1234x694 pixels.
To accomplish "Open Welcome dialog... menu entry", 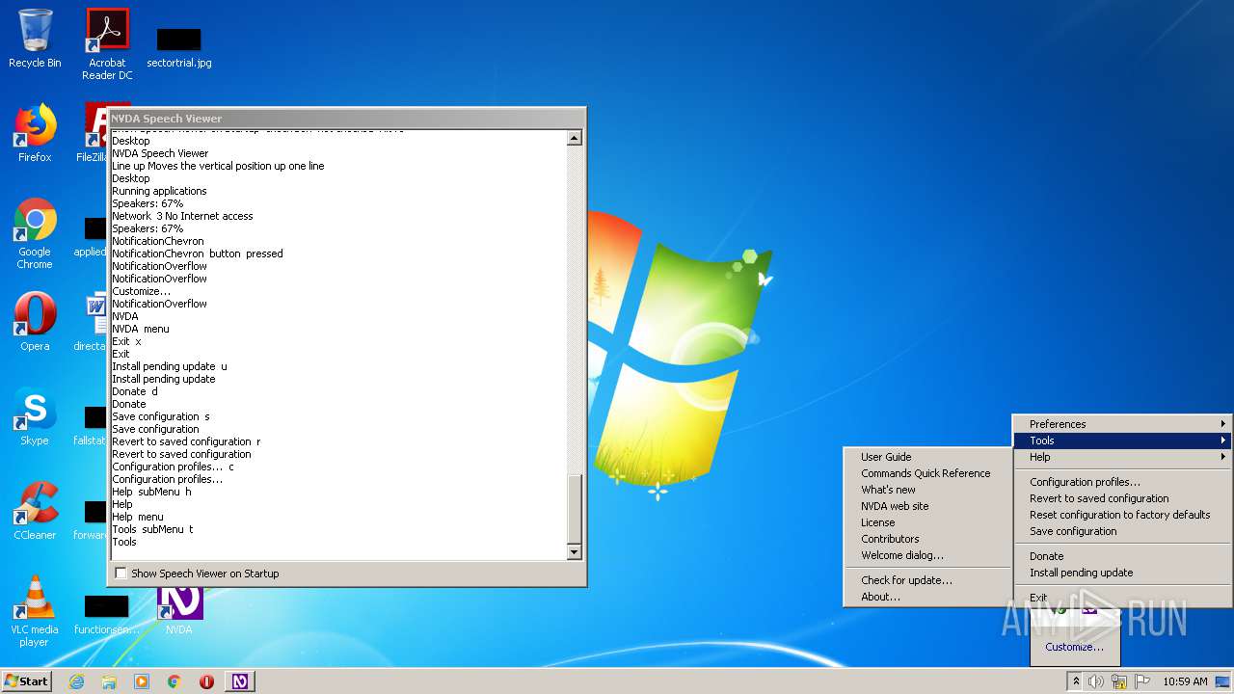I will [927, 555].
